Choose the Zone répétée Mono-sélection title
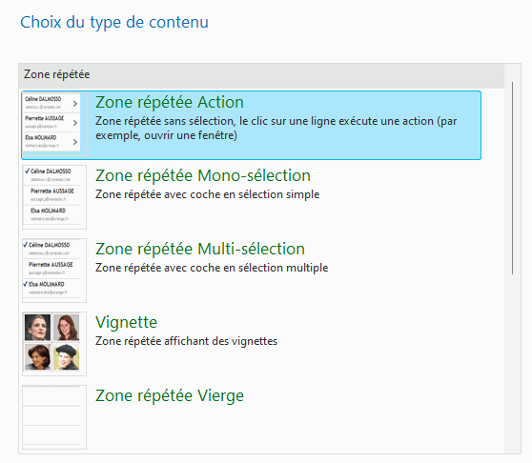The width and height of the screenshot is (532, 463). coord(203,175)
